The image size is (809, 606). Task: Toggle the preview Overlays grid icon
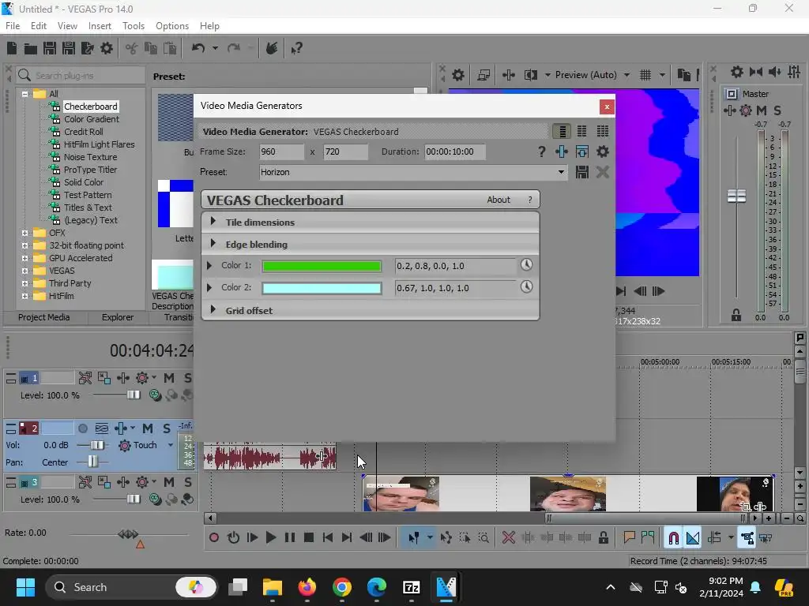point(645,75)
